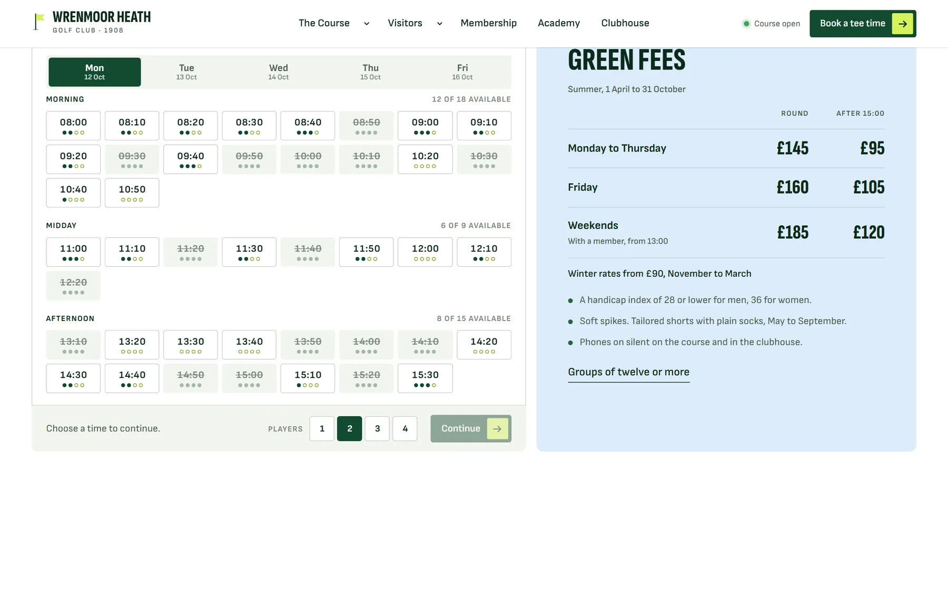Image resolution: width=948 pixels, height=592 pixels.
Task: Pick the 12:10 tee time
Action: [x=484, y=252]
